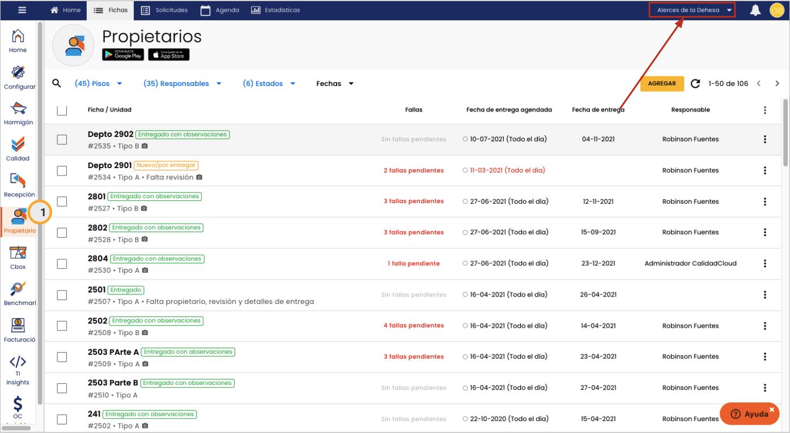Open the Configurar sidebar module
790x433 pixels.
pos(19,78)
